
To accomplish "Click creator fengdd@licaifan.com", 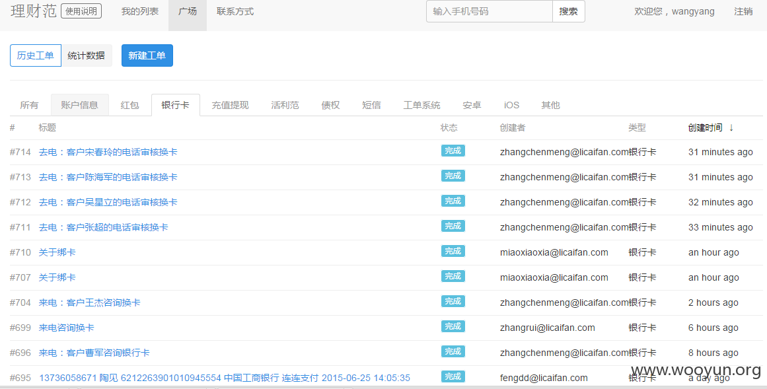I will pos(544,378).
